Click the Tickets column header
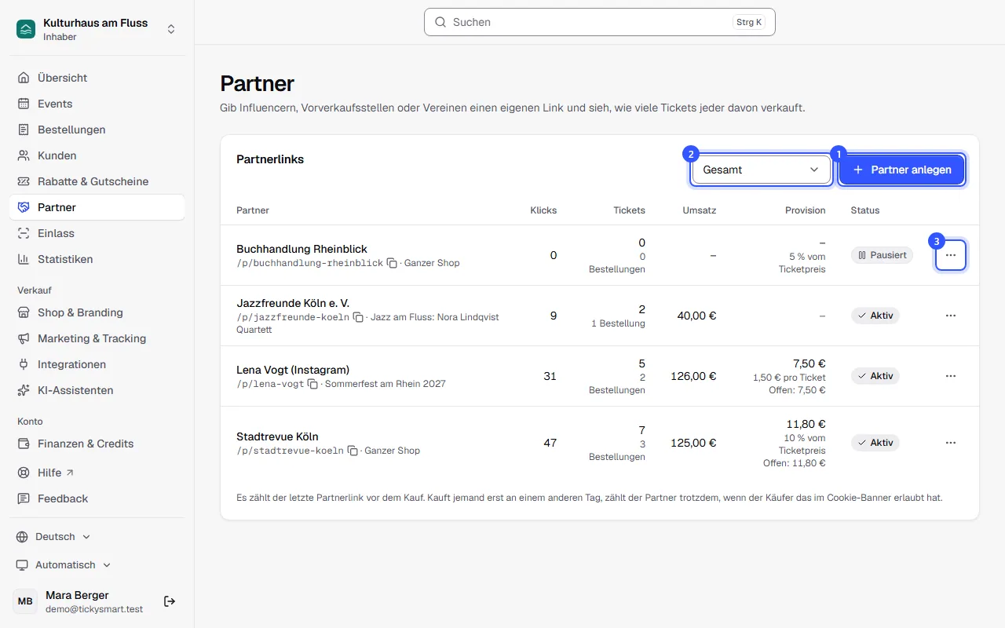 coord(629,210)
